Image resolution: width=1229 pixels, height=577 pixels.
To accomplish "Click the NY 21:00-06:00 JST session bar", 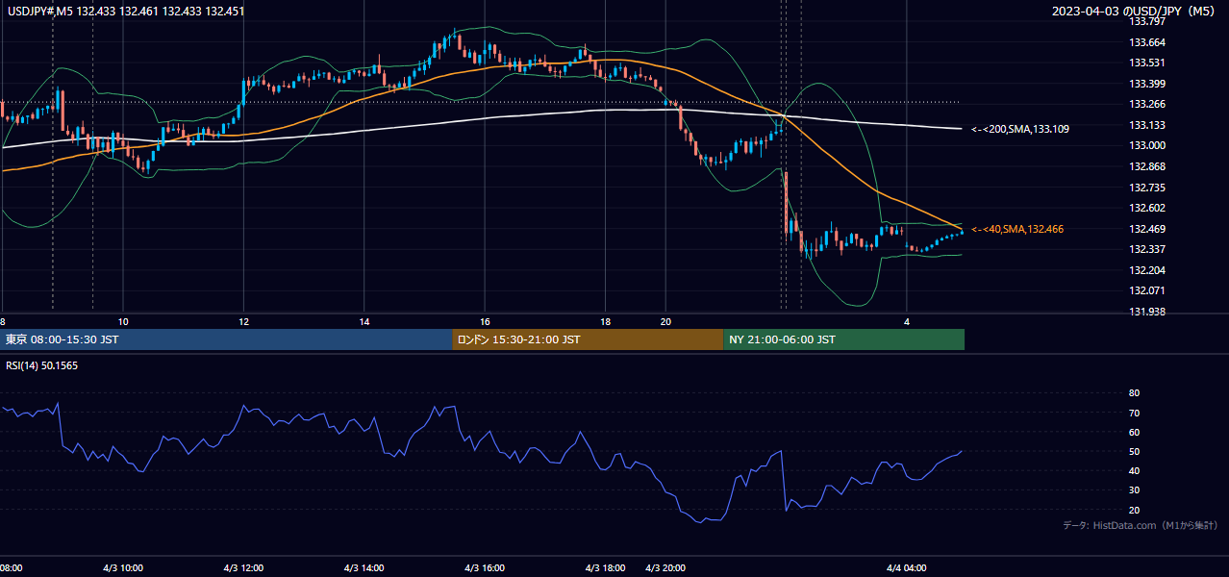I will (x=843, y=339).
